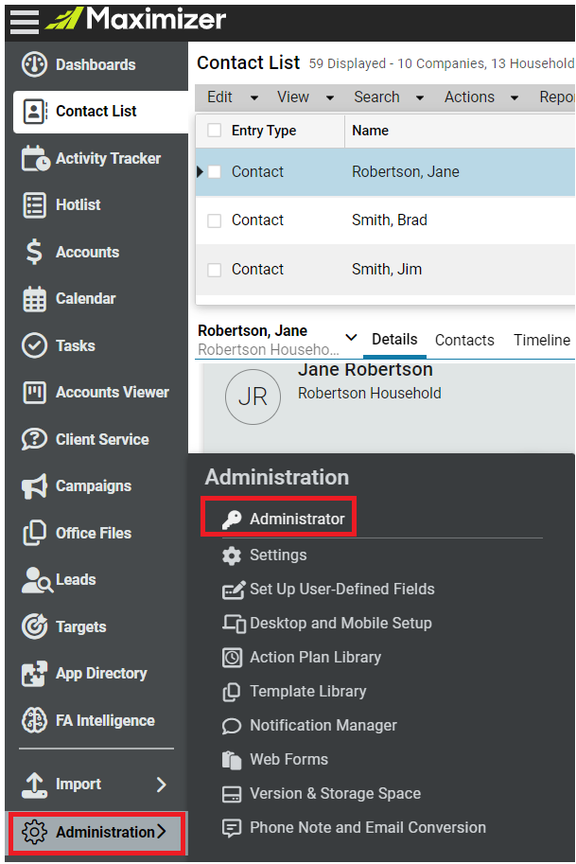This screenshot has height=864, width=576.
Task: Click the Template Library copy icon
Action: click(232, 692)
